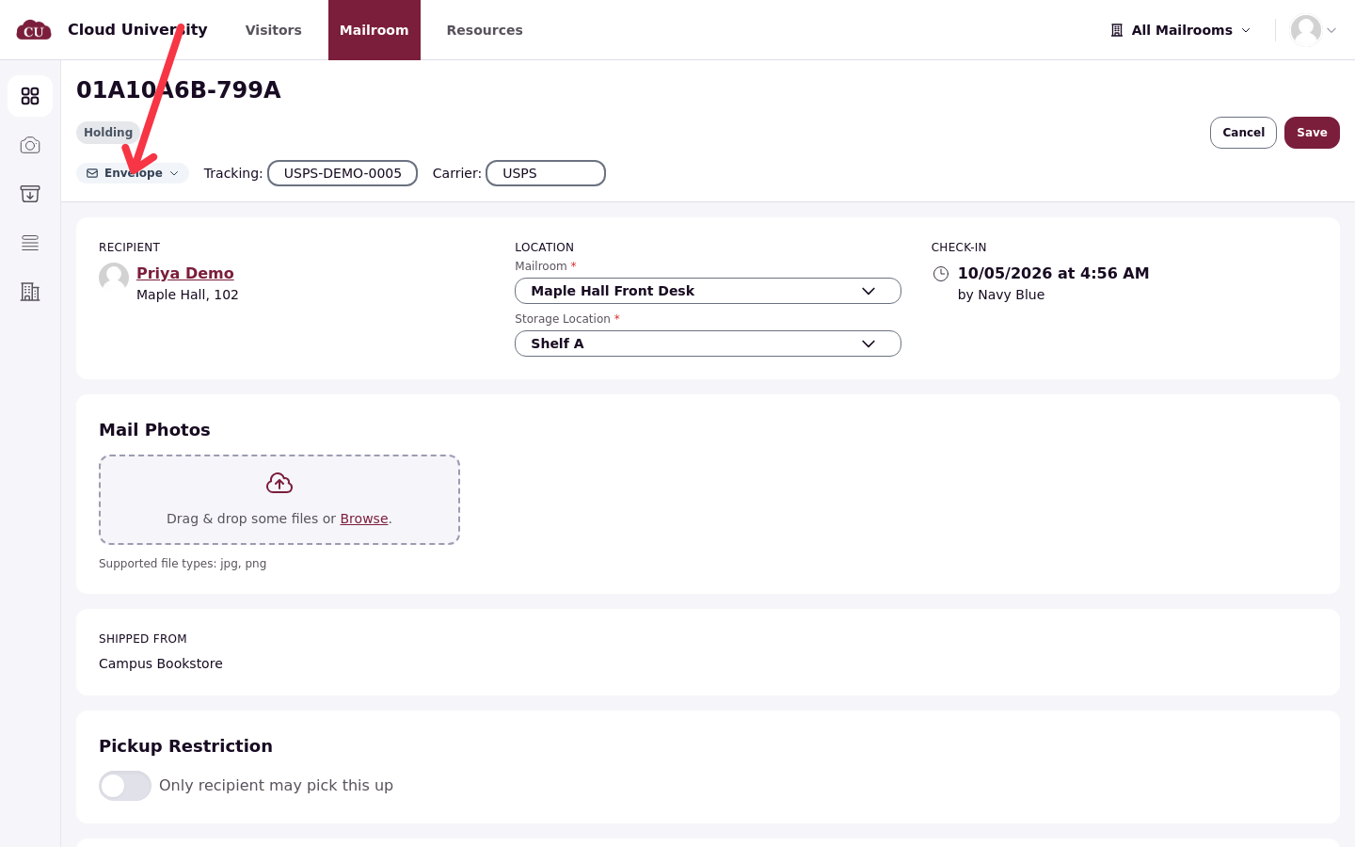Click the 10/05/2026 at 4:56 AM timestamp
This screenshot has height=847, width=1355.
(x=1054, y=273)
